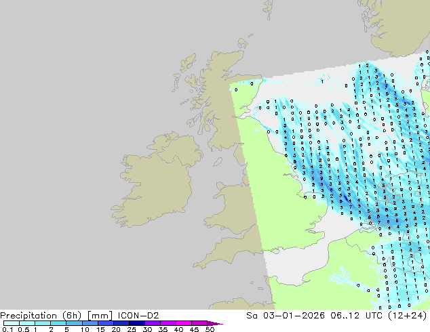The height and width of the screenshot is (332, 430).
Task: Click the 0.1–0.5 mm palest cyan legend swatch
Action: [x=12, y=323]
